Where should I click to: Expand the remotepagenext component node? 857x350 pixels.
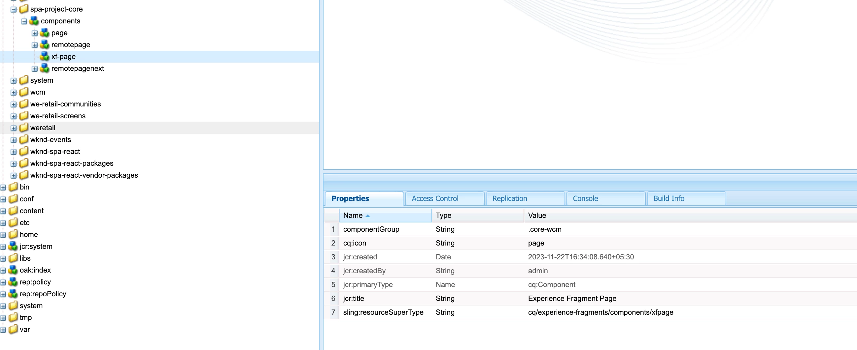pyautogui.click(x=35, y=69)
